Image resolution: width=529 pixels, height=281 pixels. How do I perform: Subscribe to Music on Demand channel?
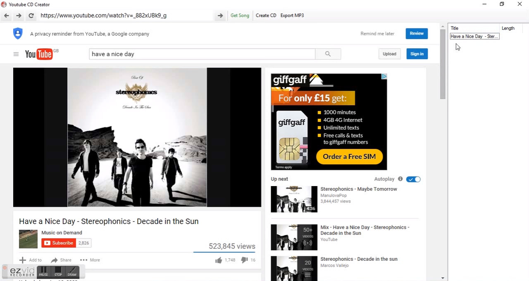(x=59, y=243)
